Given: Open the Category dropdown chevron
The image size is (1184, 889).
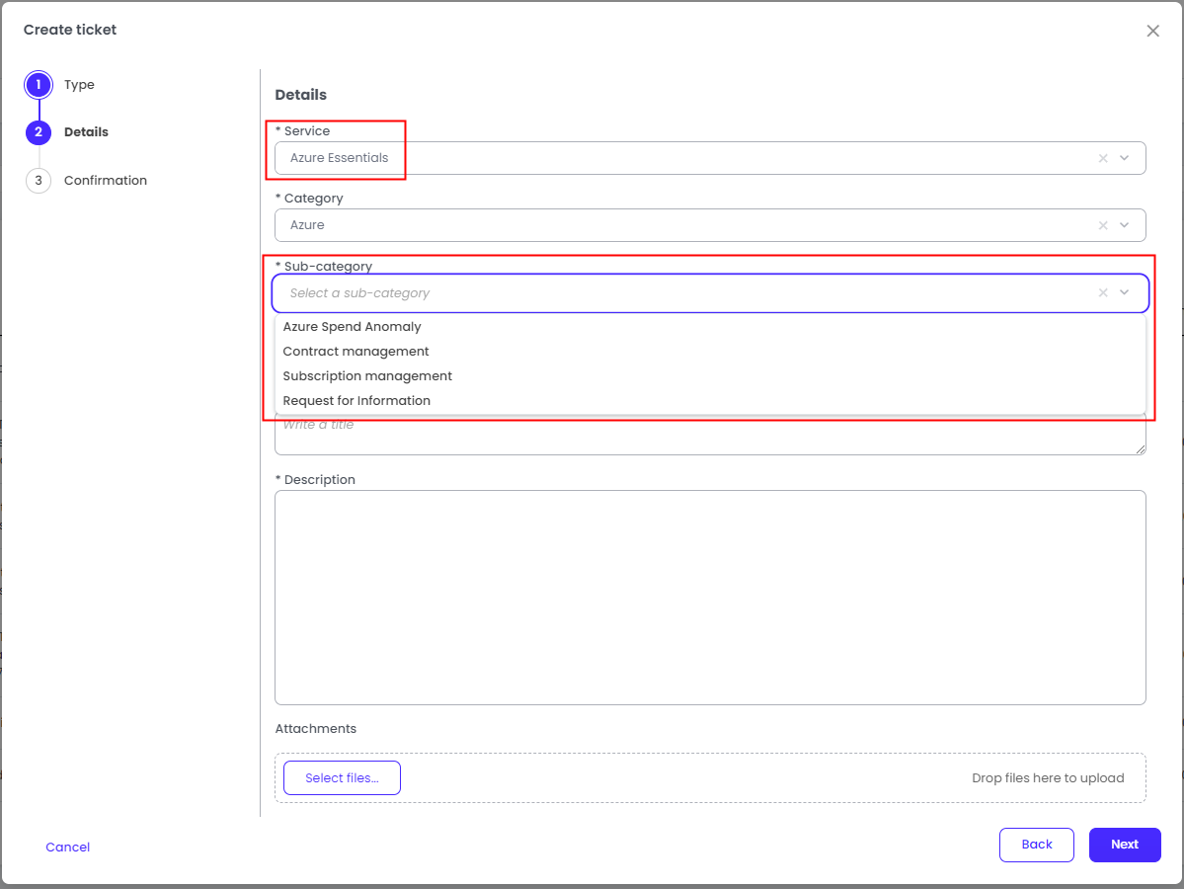Looking at the screenshot, I should pos(1125,225).
